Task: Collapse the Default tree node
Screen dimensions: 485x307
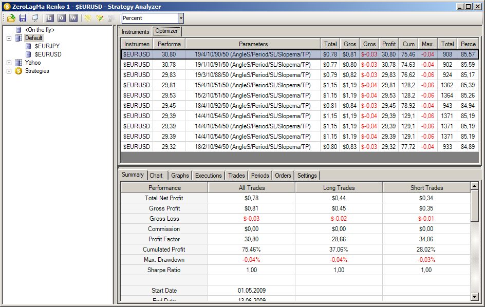Action: (9, 38)
